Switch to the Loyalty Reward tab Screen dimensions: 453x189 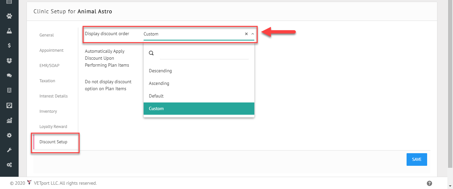pos(53,127)
